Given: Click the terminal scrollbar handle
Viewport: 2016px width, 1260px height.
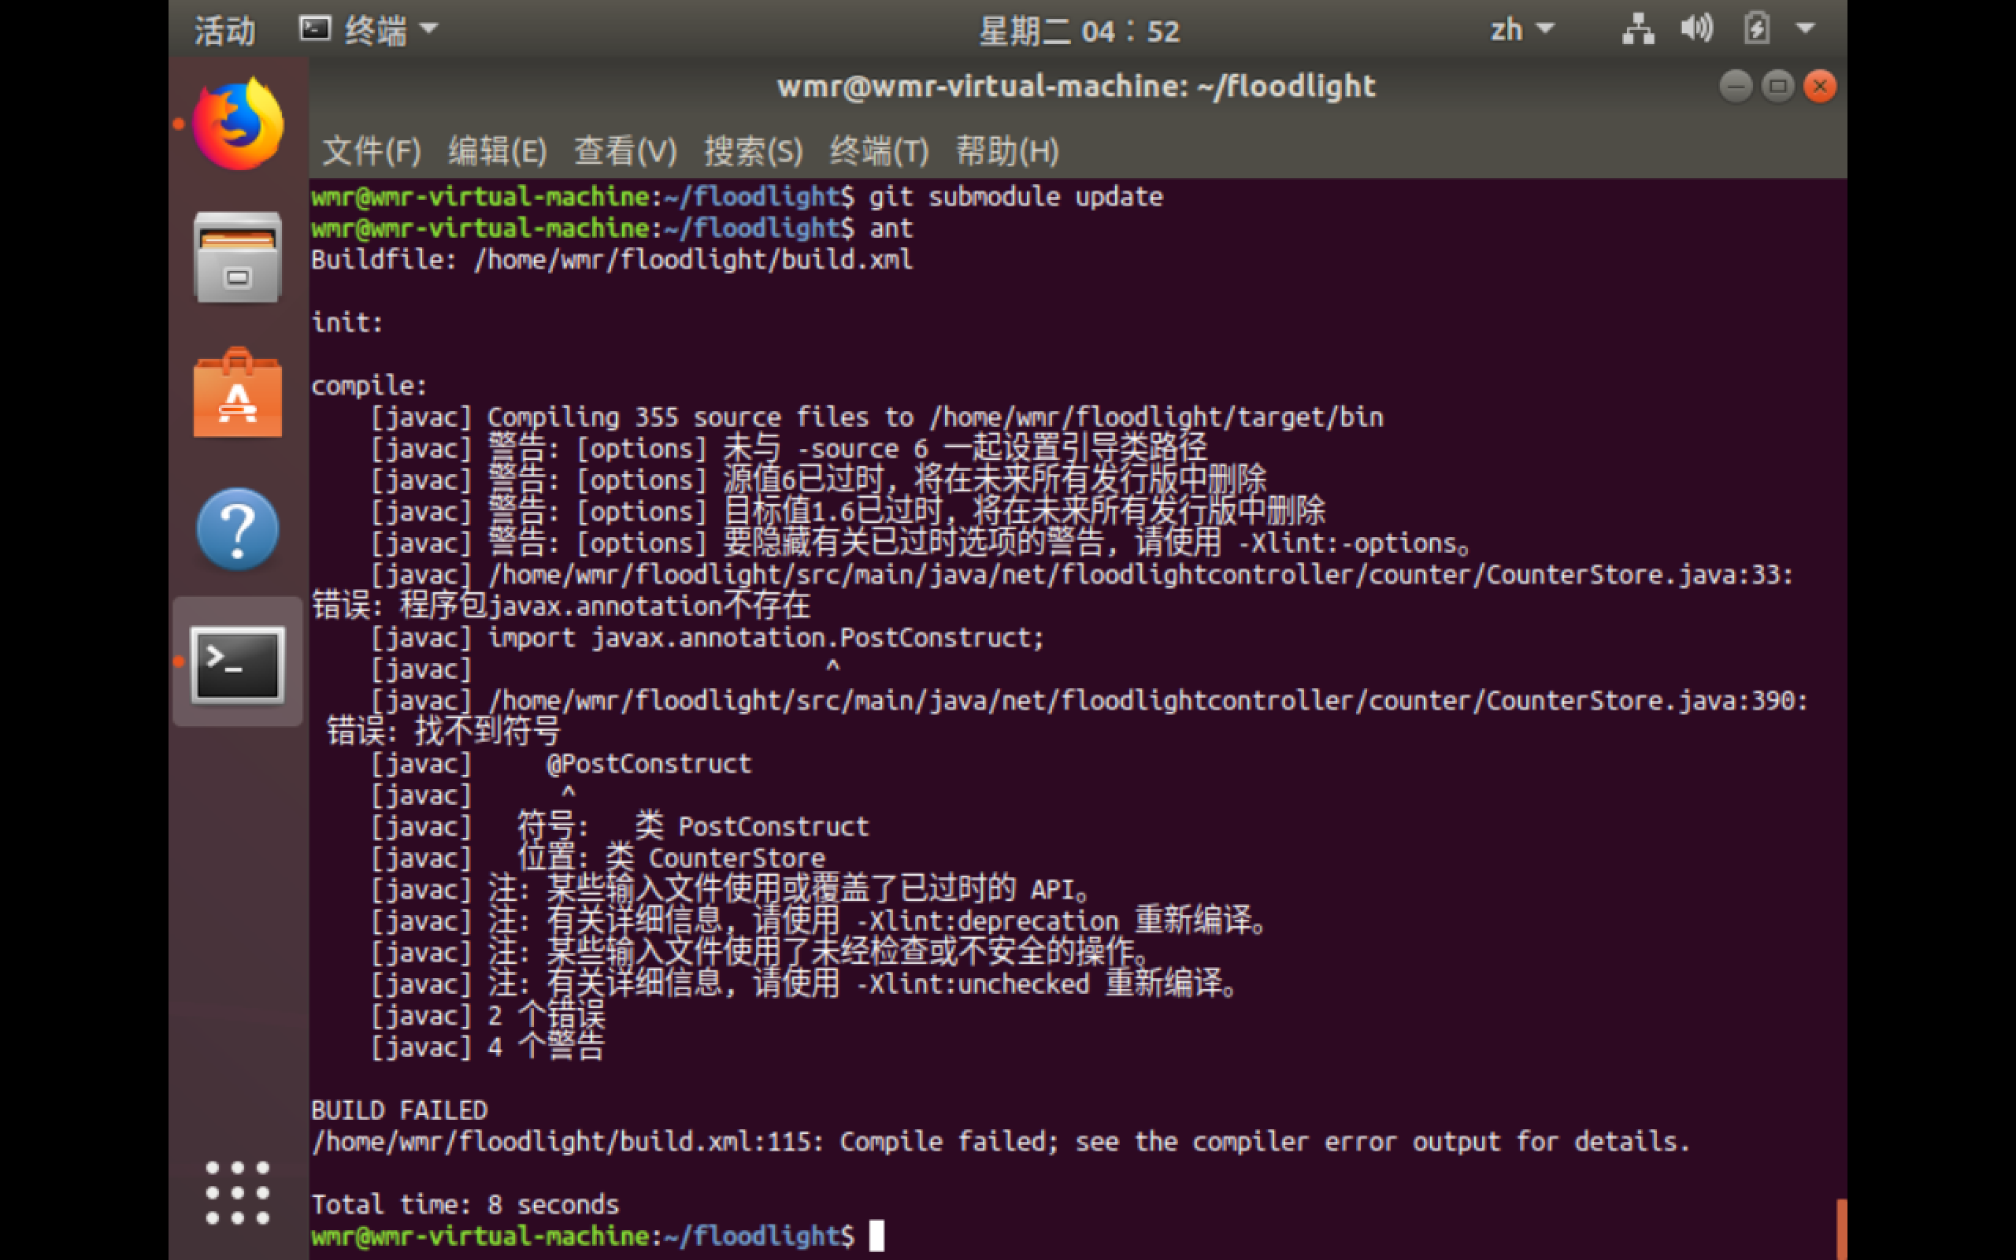Looking at the screenshot, I should pyautogui.click(x=1842, y=1228).
